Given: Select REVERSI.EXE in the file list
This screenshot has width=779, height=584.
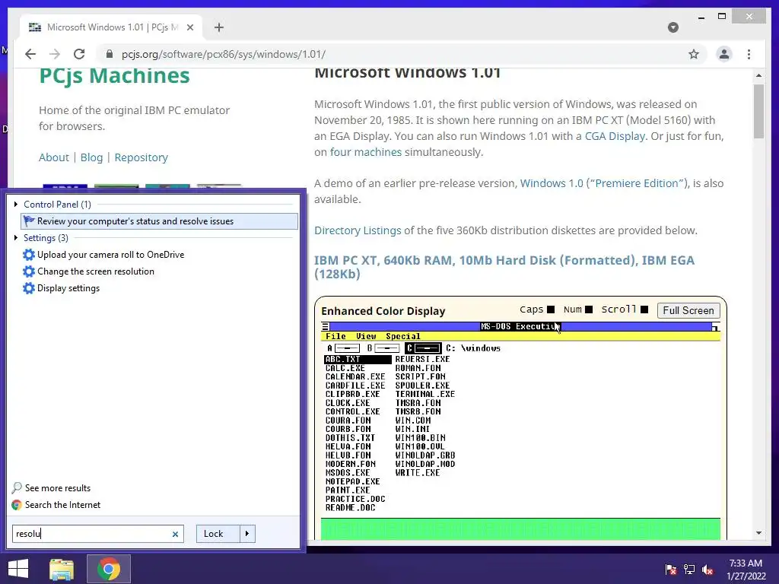Looking at the screenshot, I should [x=423, y=359].
